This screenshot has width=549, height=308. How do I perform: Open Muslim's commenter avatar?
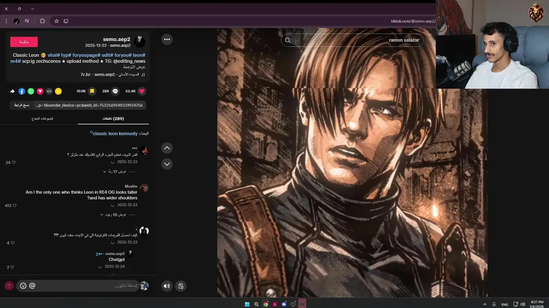pyautogui.click(x=144, y=188)
